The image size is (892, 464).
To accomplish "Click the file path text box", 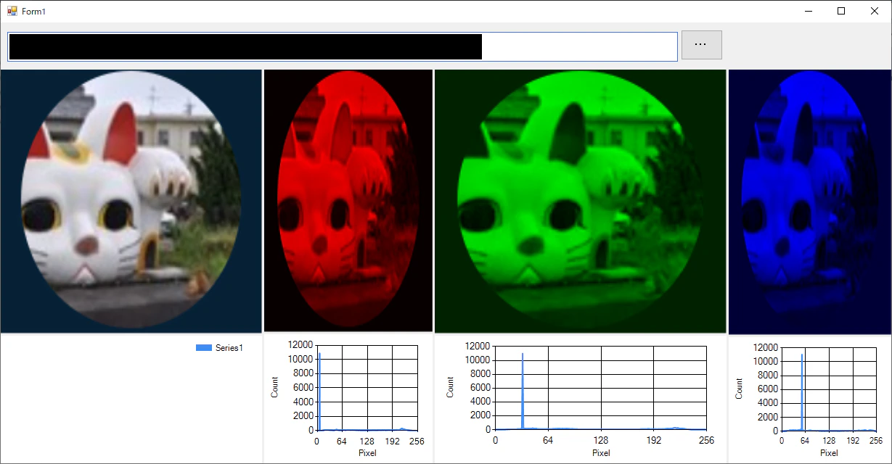I will click(x=343, y=46).
